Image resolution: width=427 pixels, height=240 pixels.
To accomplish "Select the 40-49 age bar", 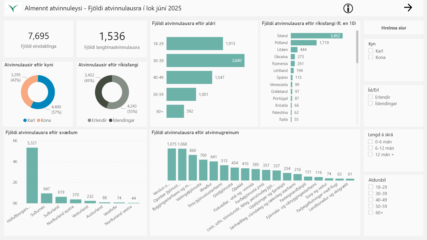I will tap(189, 78).
